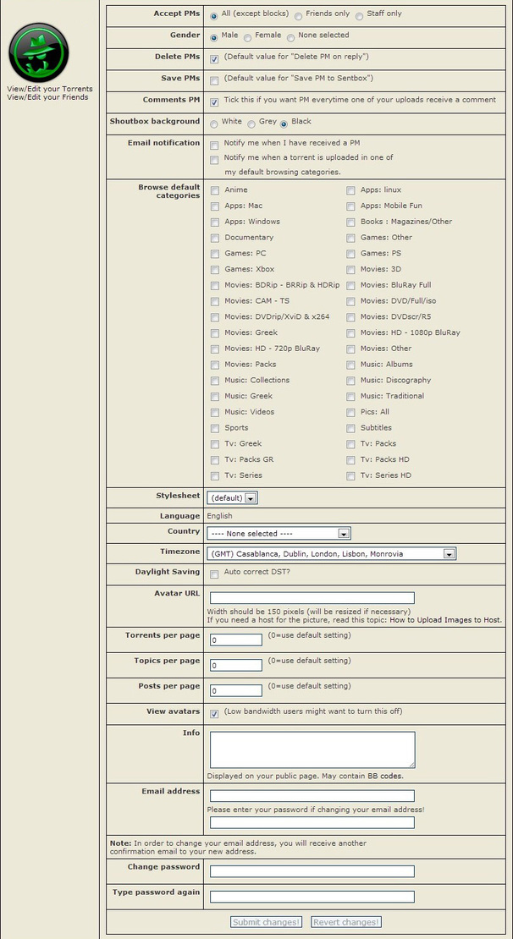Enable notify when I have received a PM
The width and height of the screenshot is (513, 939).
pyautogui.click(x=214, y=145)
